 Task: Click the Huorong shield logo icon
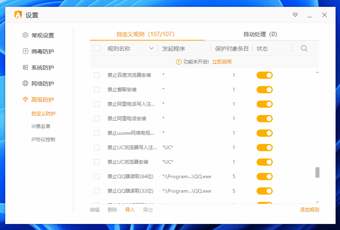(x=18, y=15)
